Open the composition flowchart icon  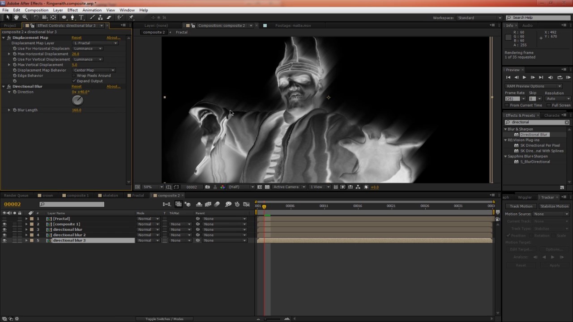pos(358,187)
